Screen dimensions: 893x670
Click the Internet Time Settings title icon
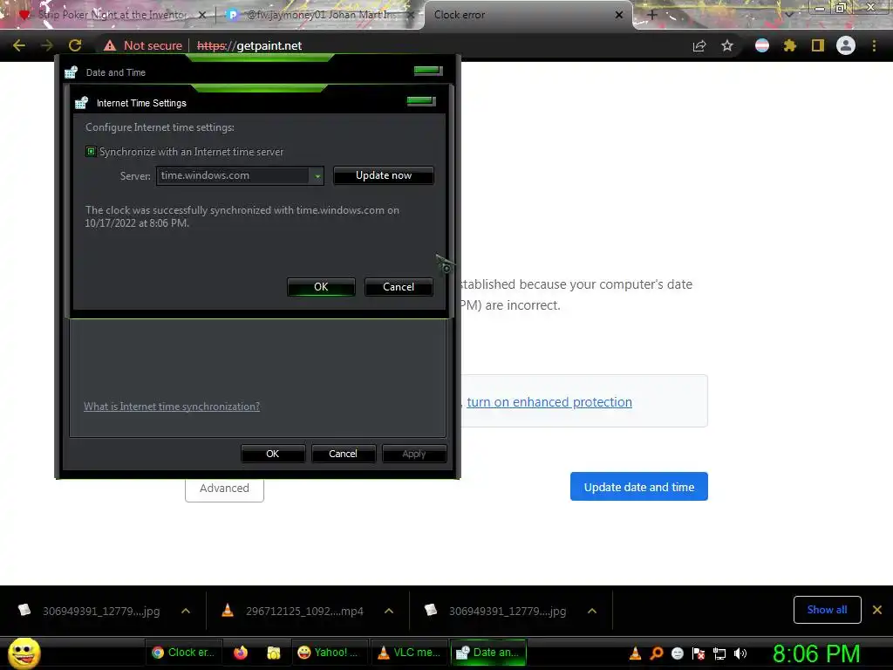coord(81,103)
